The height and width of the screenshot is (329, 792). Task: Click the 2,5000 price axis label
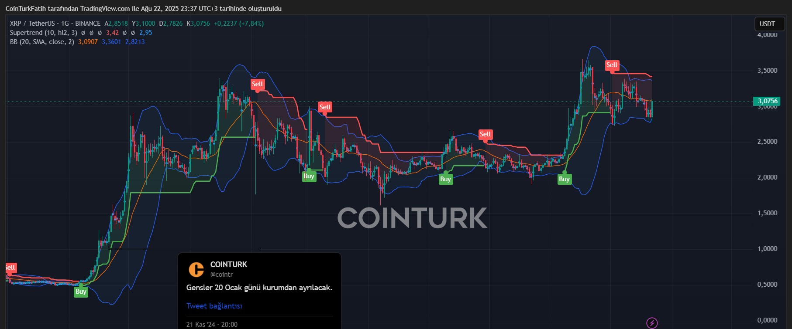pos(767,142)
